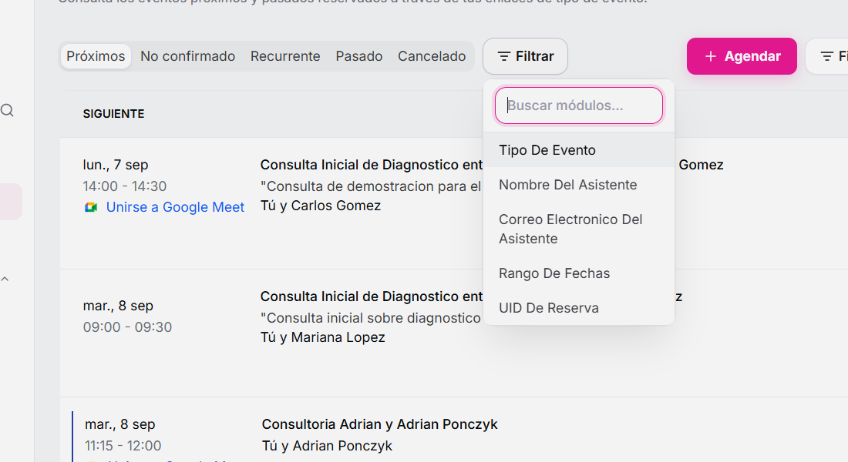Choose Correo Electronico Del Asistente option
Image resolution: width=848 pixels, height=462 pixels.
coord(579,229)
